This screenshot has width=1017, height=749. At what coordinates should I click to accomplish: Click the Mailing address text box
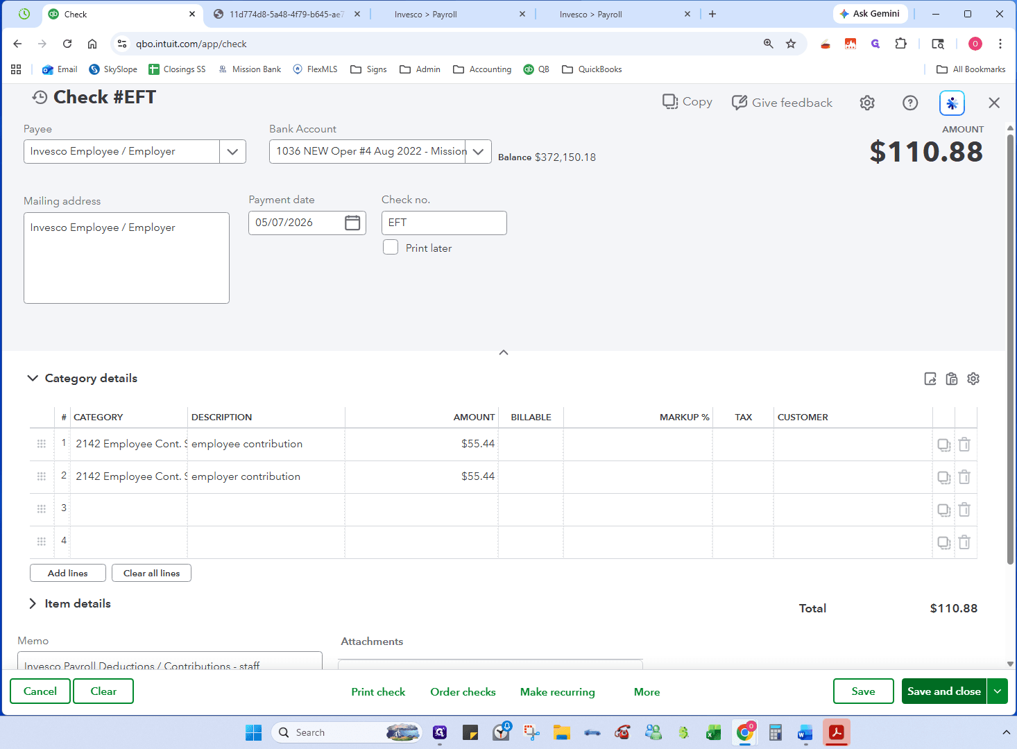point(126,258)
